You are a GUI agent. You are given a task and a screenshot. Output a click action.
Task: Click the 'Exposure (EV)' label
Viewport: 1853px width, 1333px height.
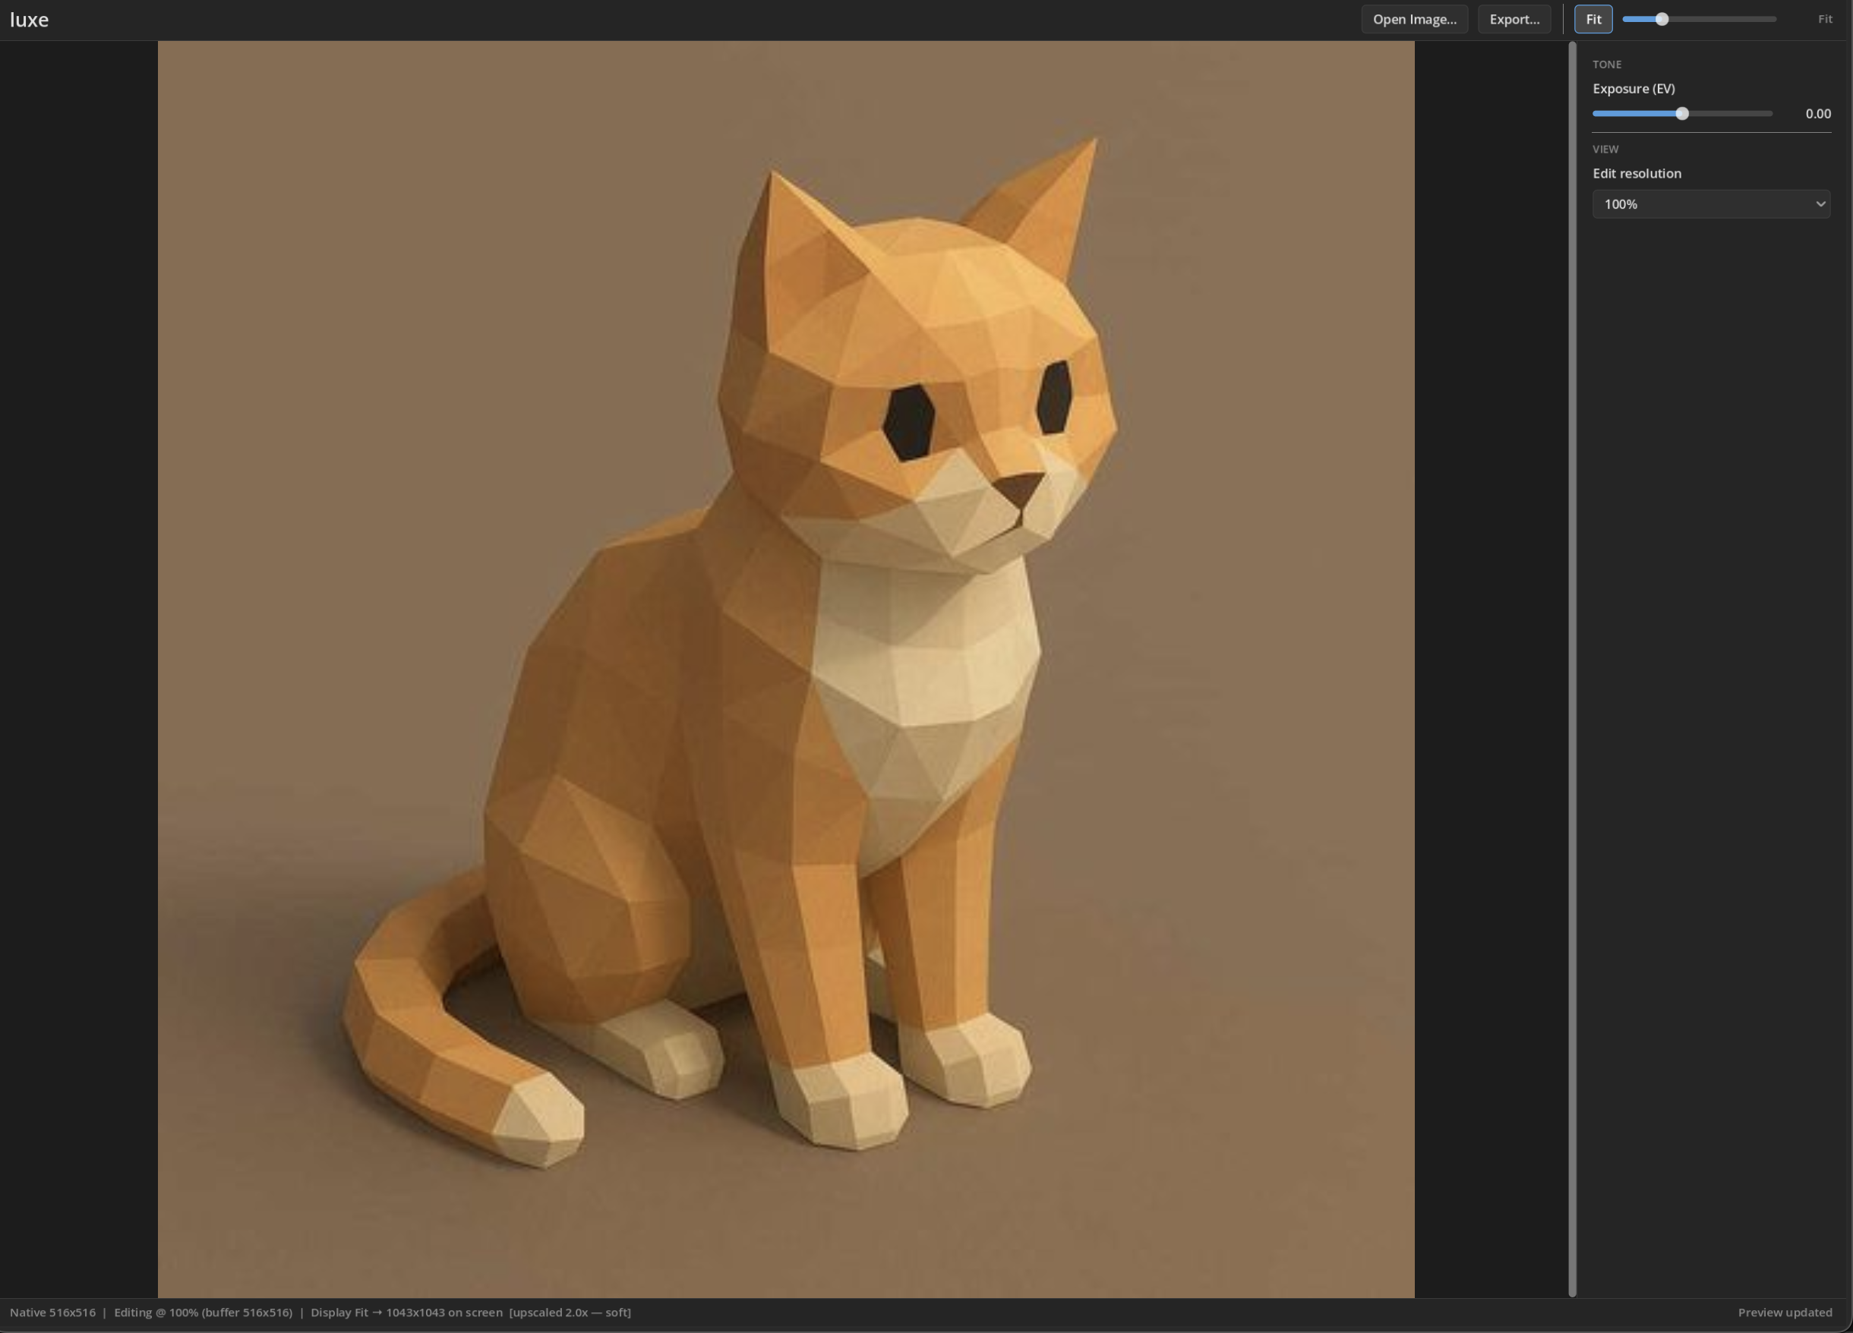click(x=1634, y=88)
